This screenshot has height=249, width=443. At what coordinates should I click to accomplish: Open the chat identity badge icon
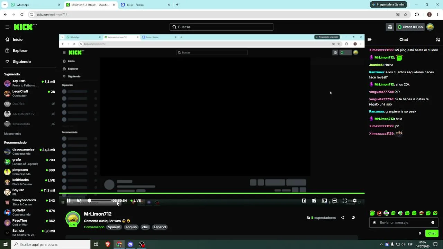(374, 222)
